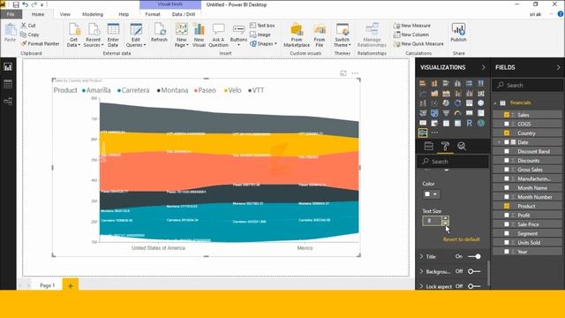Expand the Lock aspect section
The height and width of the screenshot is (318, 565).
coord(422,286)
